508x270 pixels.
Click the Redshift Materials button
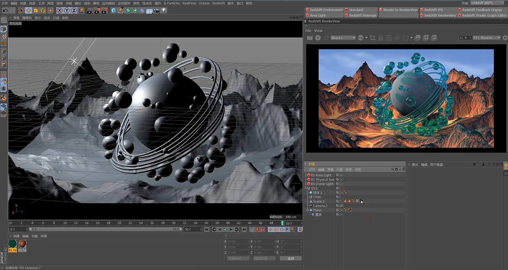tap(360, 15)
